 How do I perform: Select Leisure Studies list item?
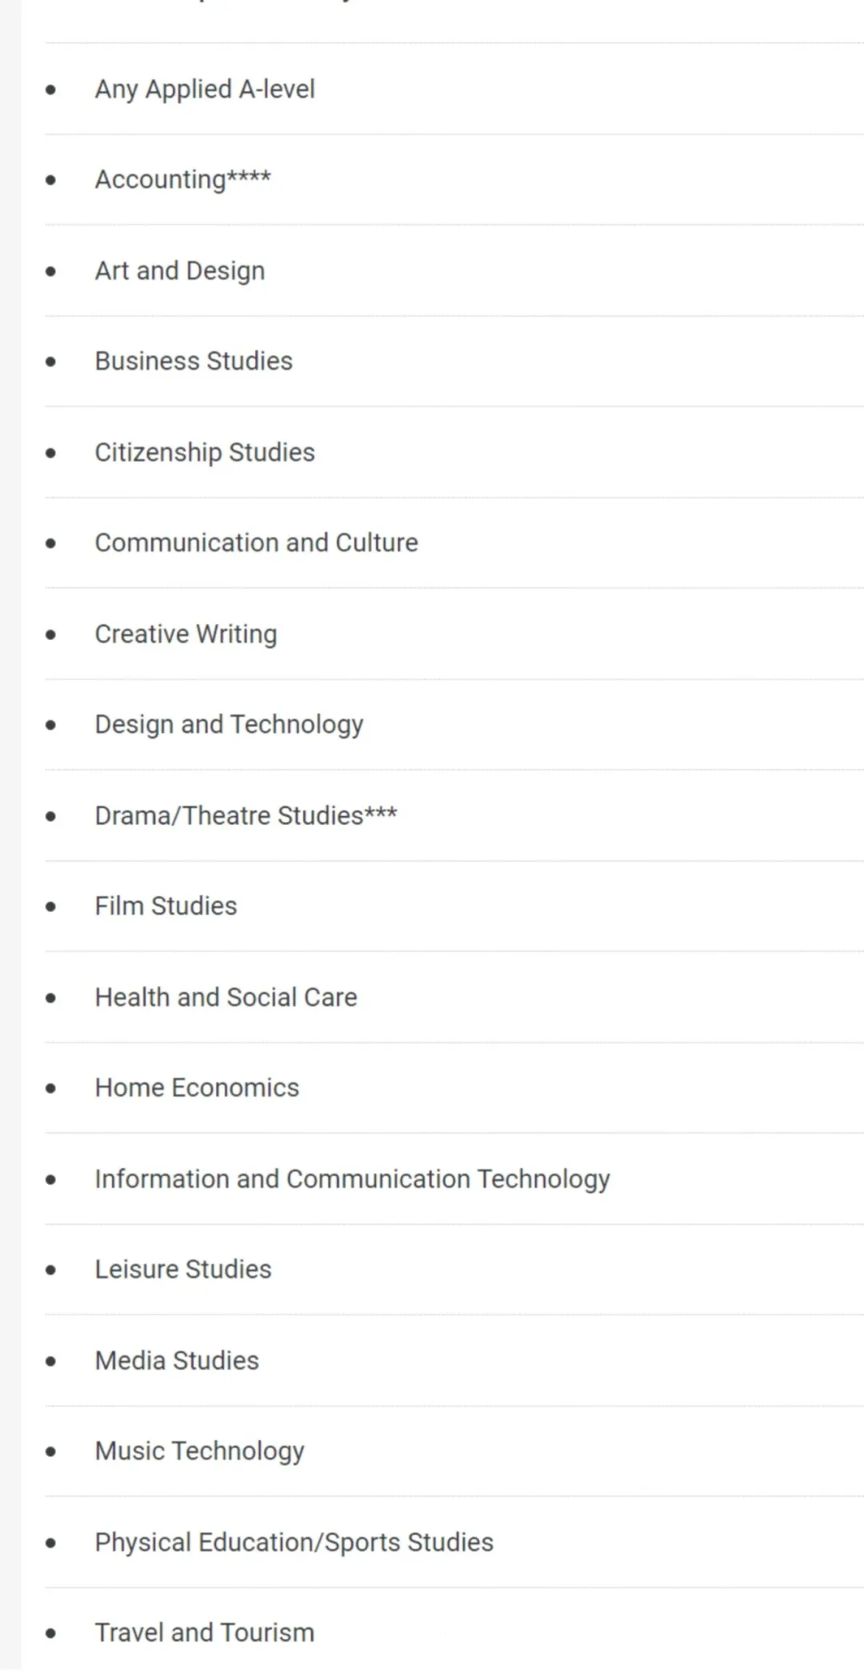click(x=183, y=1269)
